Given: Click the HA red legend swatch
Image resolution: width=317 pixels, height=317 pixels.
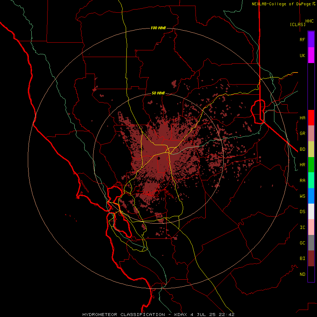Looking at the screenshot, I should tap(311, 118).
